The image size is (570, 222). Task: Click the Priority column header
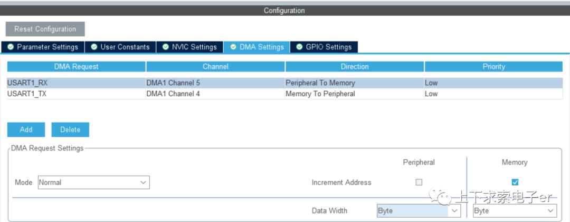tap(493, 67)
